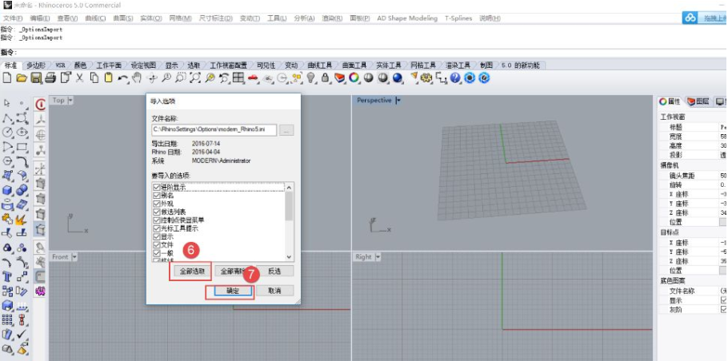Click the 反选 button
This screenshot has height=361, width=728.
pos(274,271)
